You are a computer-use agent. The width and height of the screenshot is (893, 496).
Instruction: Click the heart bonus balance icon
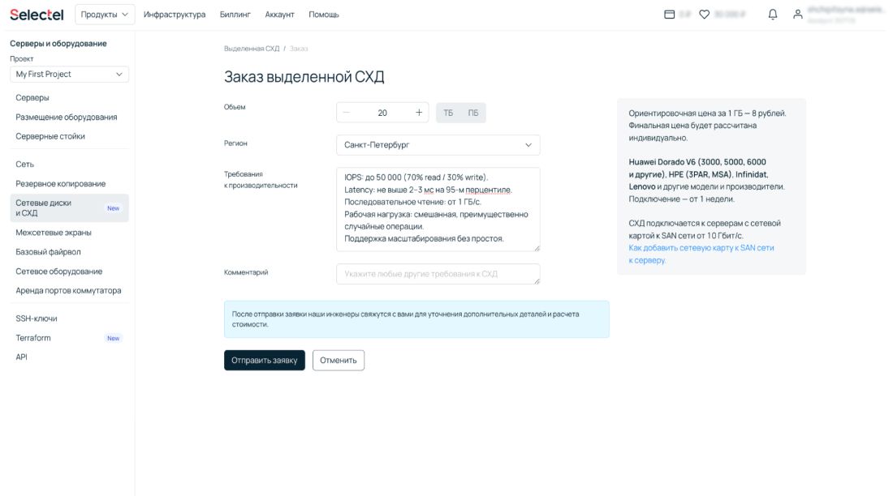(705, 15)
